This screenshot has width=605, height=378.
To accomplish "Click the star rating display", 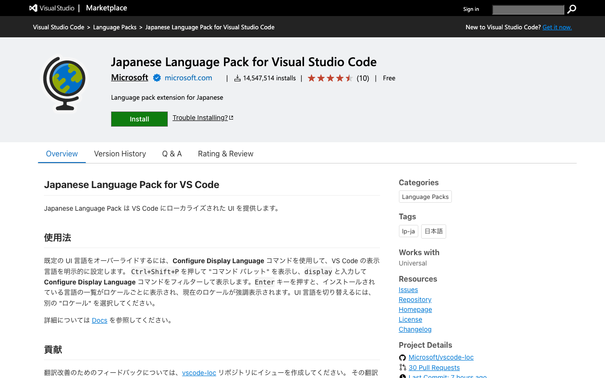I will pyautogui.click(x=330, y=78).
